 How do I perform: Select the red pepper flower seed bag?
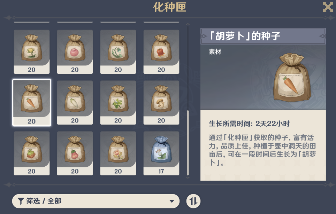pyautogui.click(x=161, y=52)
